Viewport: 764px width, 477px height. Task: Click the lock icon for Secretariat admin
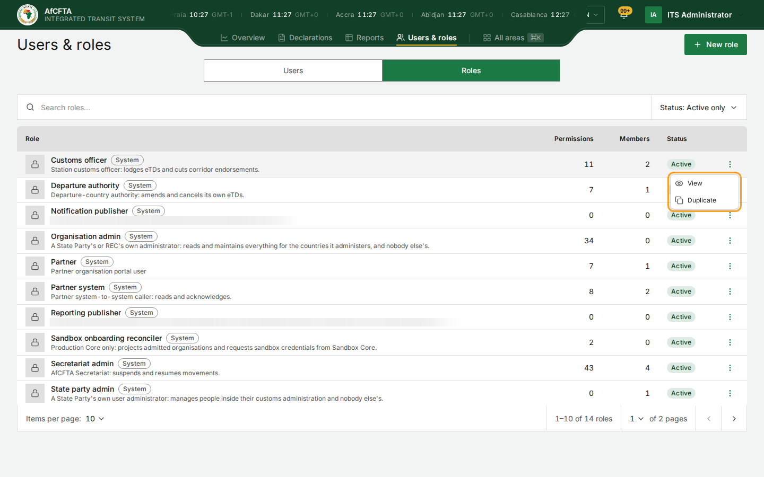pyautogui.click(x=35, y=368)
